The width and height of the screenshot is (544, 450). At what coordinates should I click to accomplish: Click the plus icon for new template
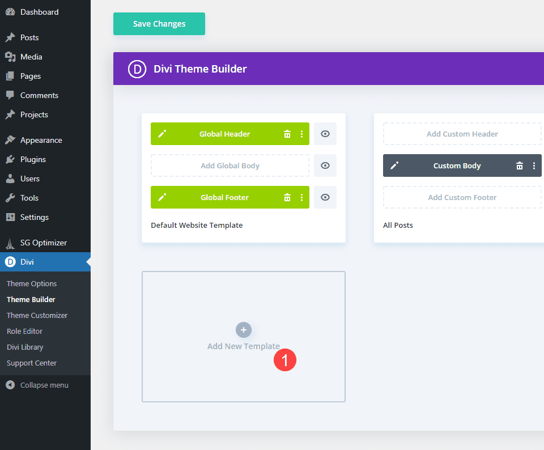coord(244,330)
